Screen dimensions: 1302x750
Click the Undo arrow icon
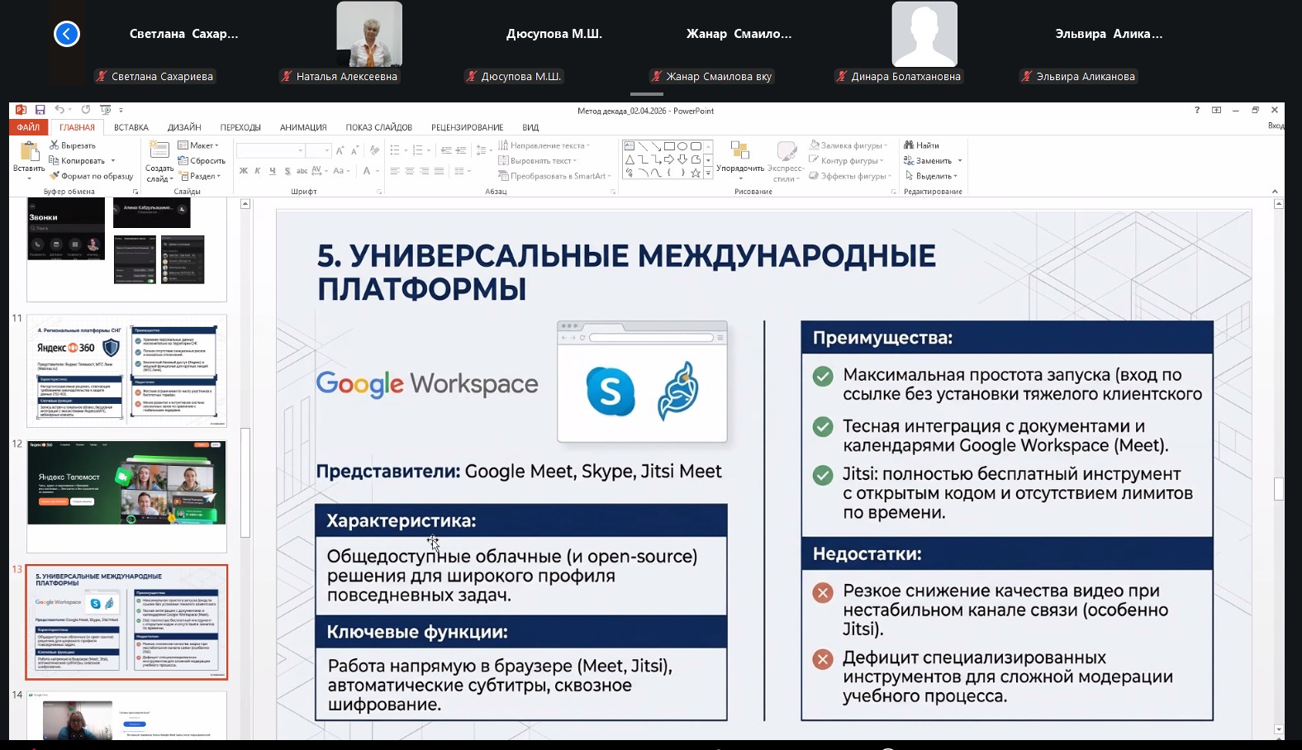[59, 110]
